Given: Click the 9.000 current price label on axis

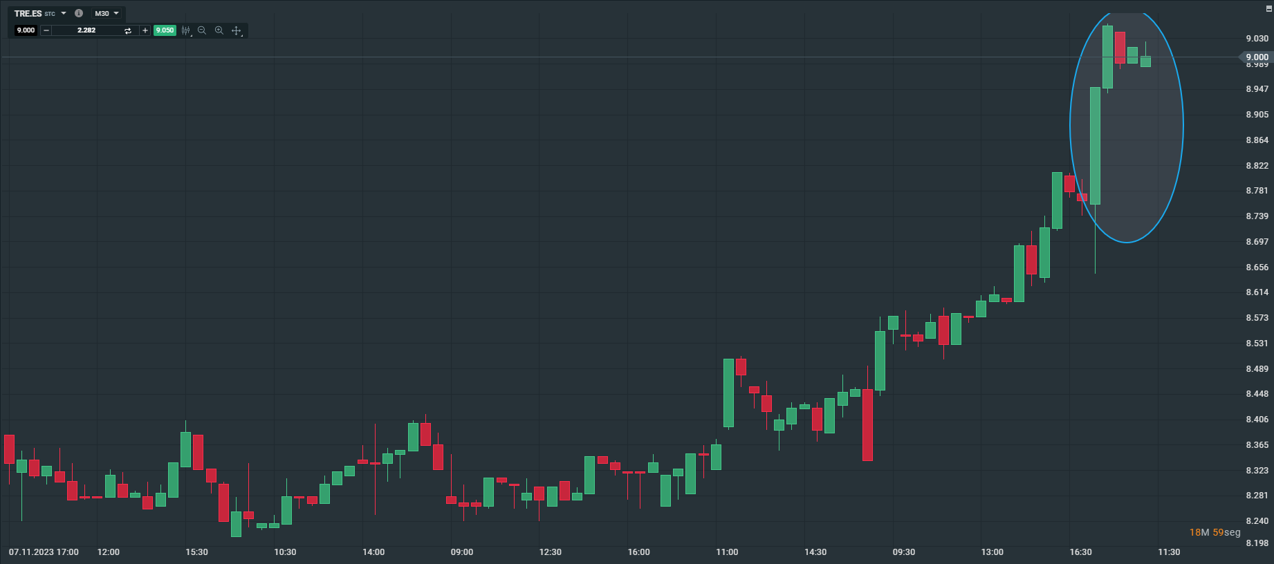Looking at the screenshot, I should point(1257,57).
